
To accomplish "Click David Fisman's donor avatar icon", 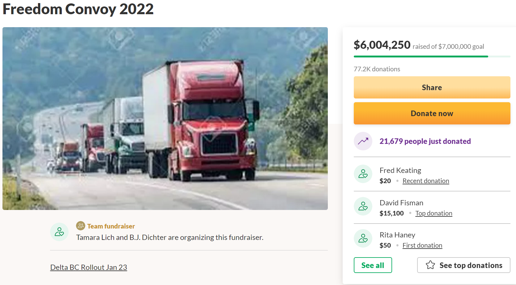I will click(363, 206).
